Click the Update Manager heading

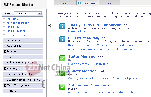point(83,71)
